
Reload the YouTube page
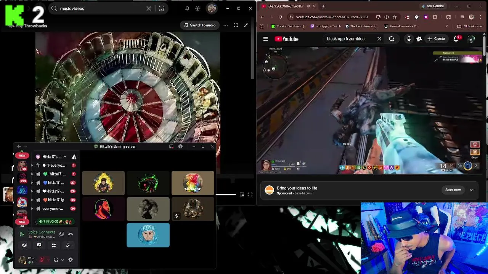pyautogui.click(x=280, y=17)
